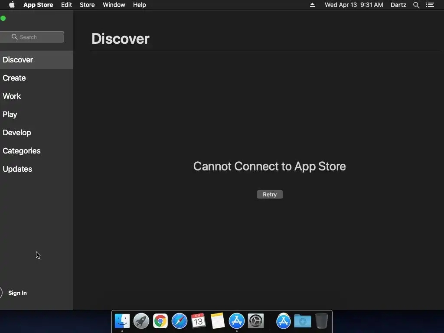Open Google Chrome from the Dock
Image resolution: width=444 pixels, height=333 pixels.
tap(160, 321)
